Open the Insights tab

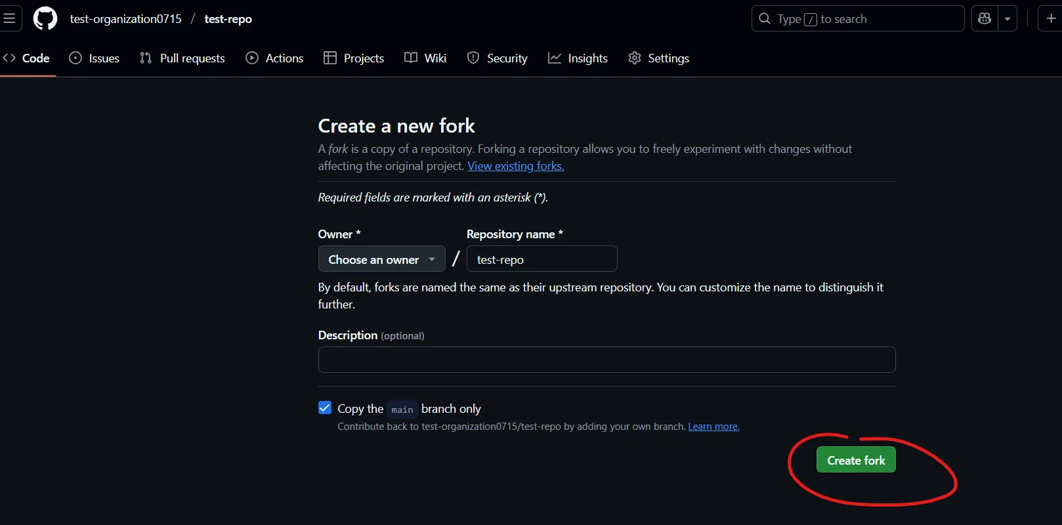click(578, 58)
